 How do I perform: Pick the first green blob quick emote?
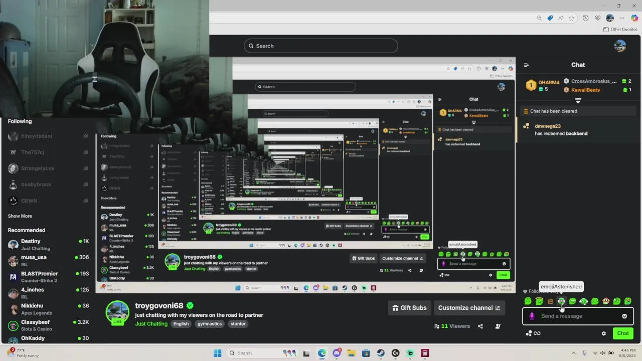(528, 301)
